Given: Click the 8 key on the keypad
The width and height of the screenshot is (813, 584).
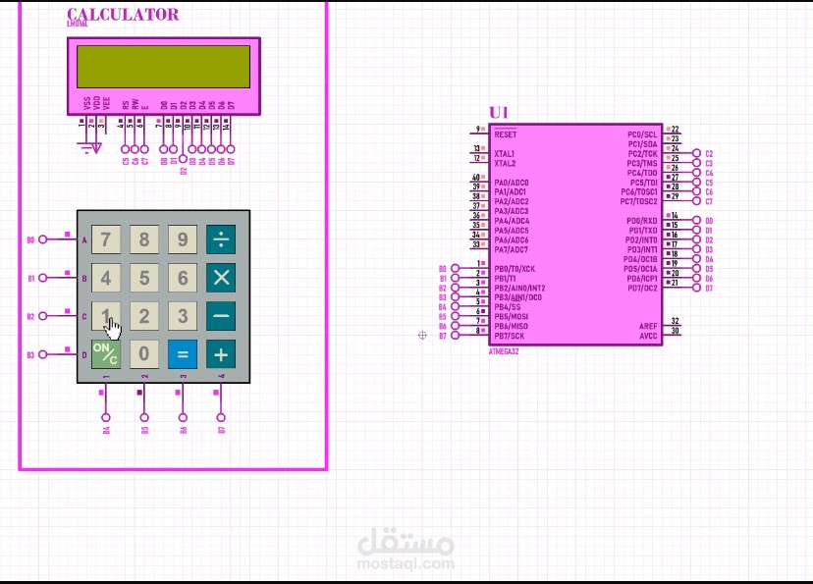Looking at the screenshot, I should 144,239.
